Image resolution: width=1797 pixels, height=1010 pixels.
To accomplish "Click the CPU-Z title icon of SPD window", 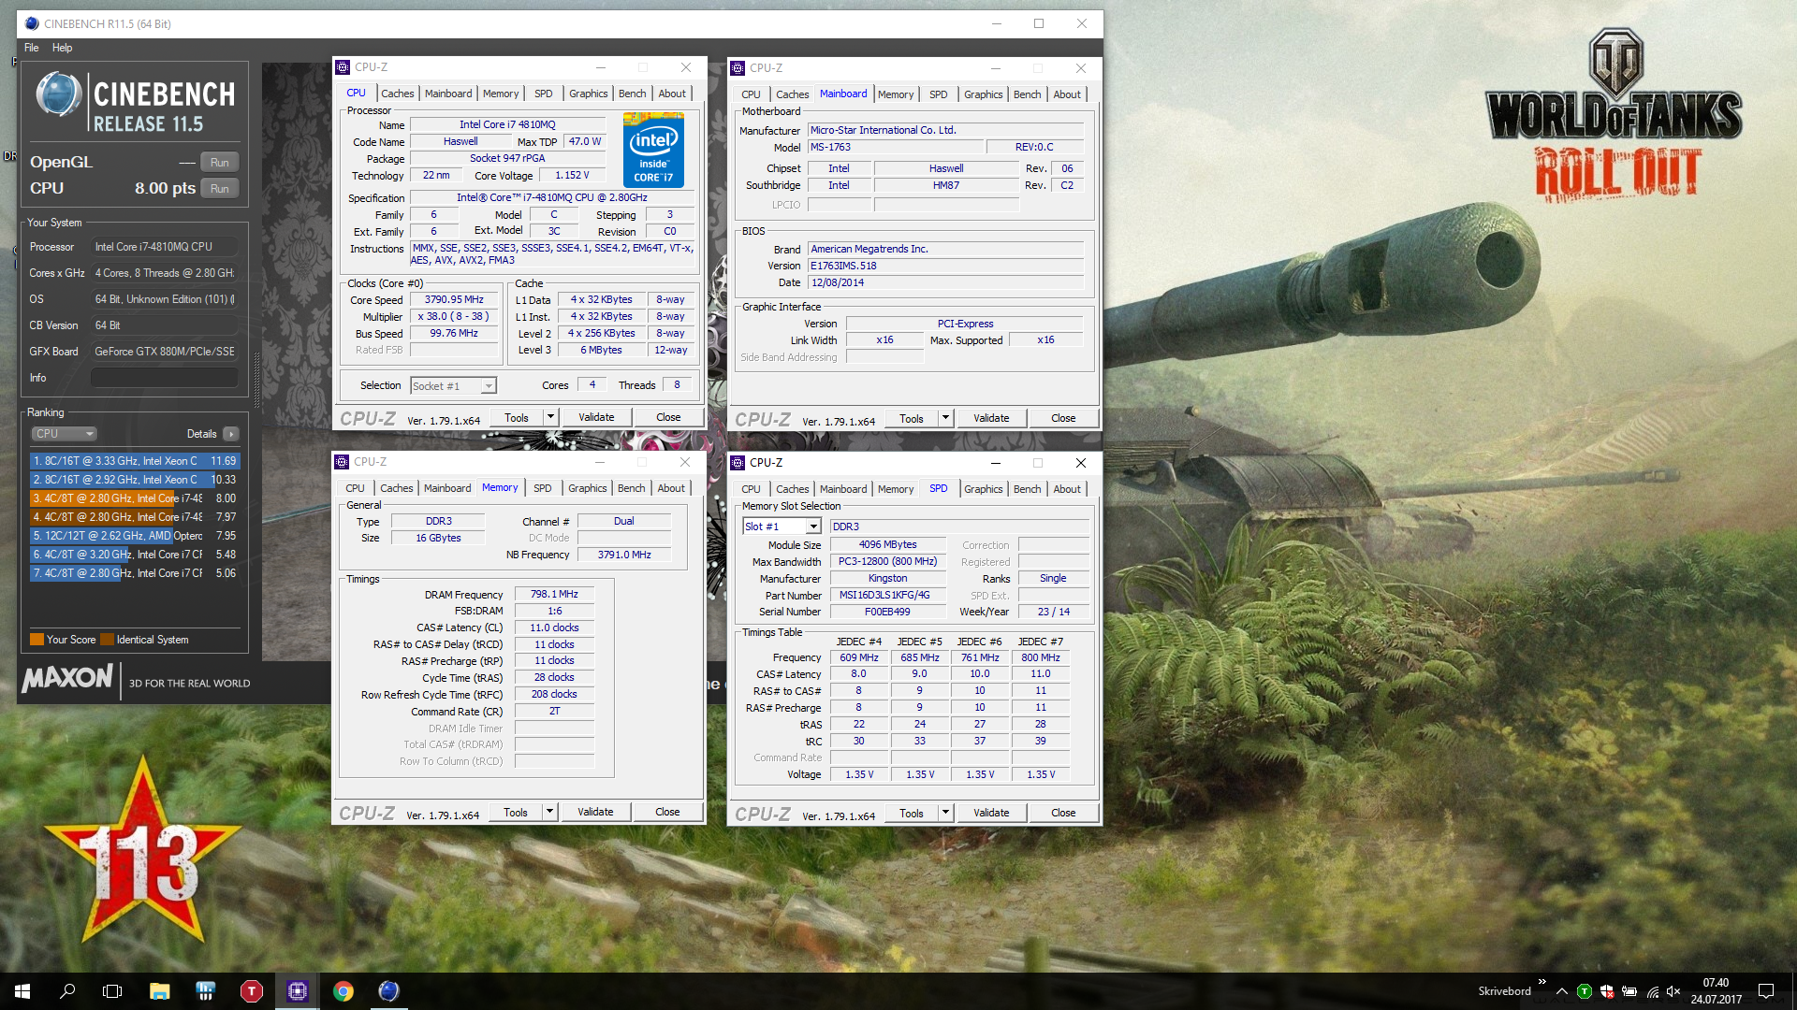I will 738,463.
